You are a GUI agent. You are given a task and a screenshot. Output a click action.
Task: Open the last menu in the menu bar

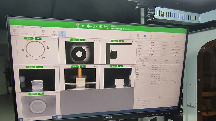tap(40, 27)
